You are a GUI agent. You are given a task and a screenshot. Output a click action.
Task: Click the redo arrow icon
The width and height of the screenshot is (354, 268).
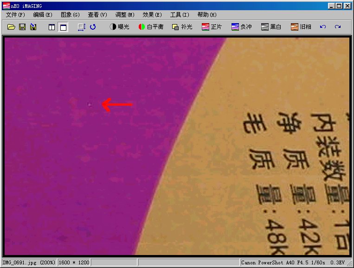click(337, 27)
